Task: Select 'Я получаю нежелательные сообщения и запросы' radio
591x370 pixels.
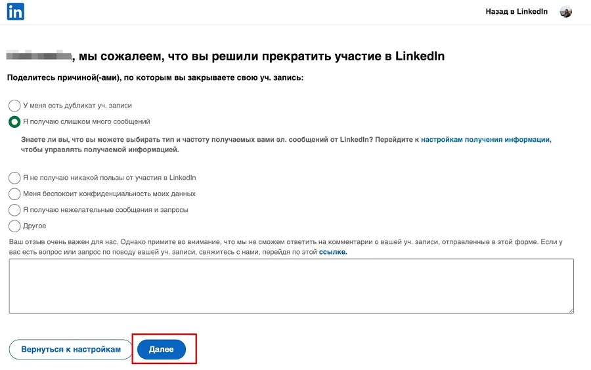Action: [x=14, y=210]
